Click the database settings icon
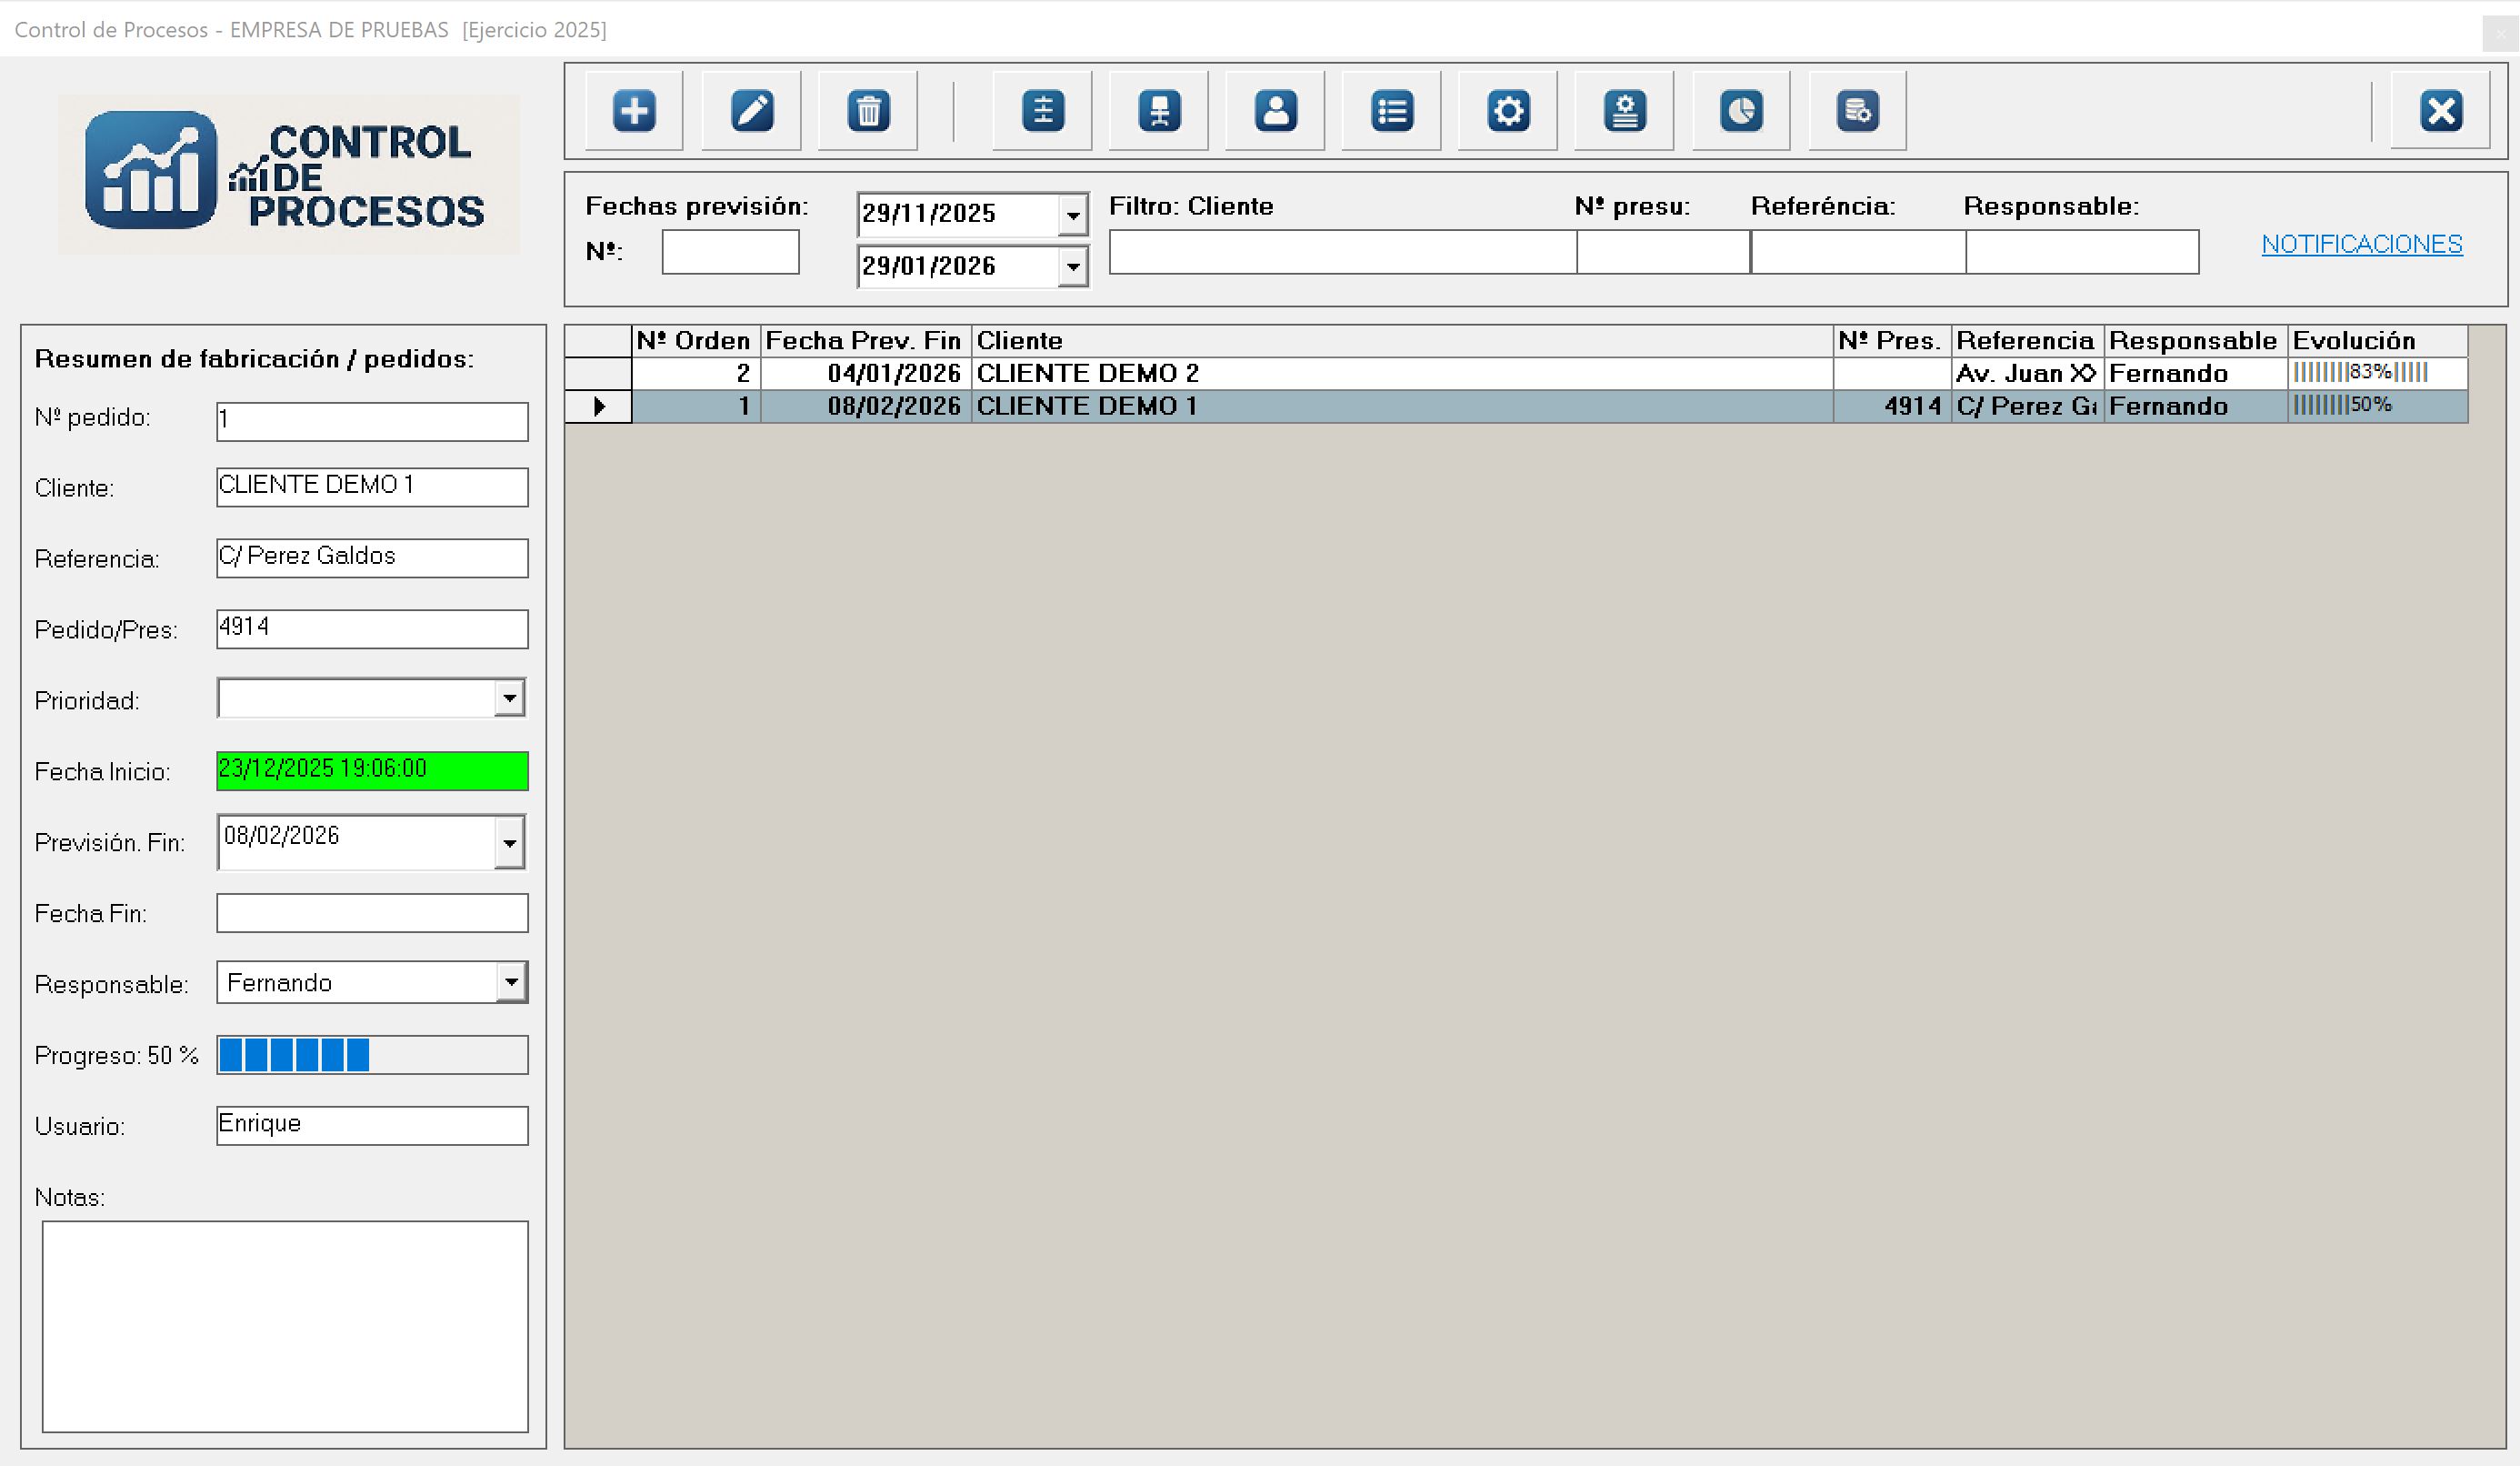The width and height of the screenshot is (2520, 1466). click(x=1857, y=110)
